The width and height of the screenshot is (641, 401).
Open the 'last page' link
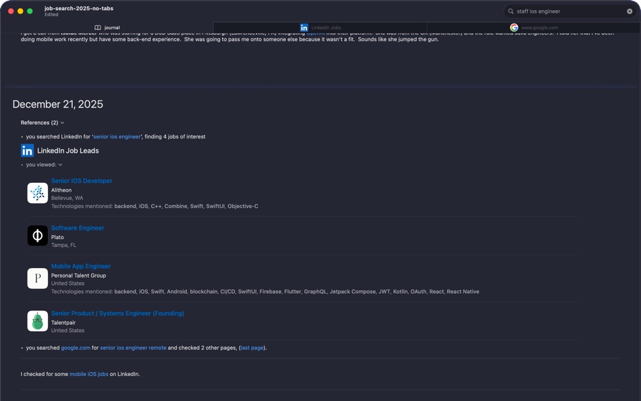252,348
